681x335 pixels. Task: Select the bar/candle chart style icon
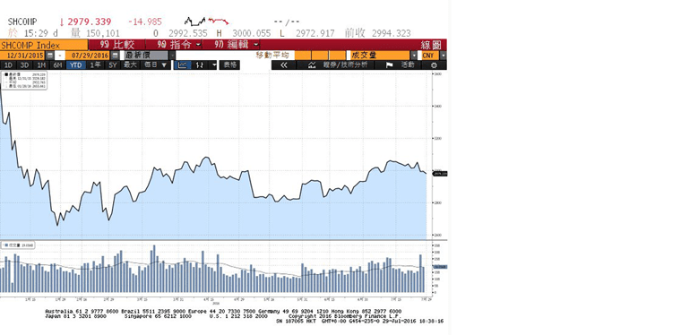(x=200, y=65)
